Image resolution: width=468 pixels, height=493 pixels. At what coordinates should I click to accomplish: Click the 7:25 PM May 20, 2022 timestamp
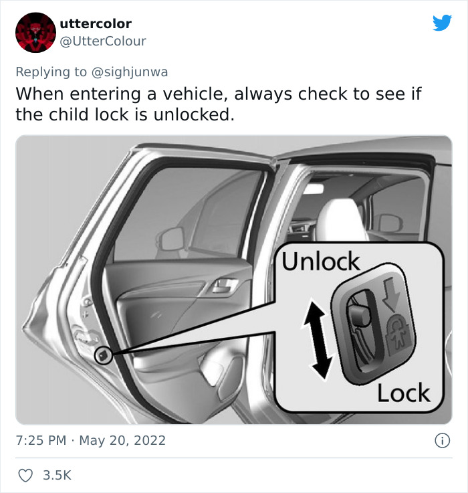coord(91,441)
